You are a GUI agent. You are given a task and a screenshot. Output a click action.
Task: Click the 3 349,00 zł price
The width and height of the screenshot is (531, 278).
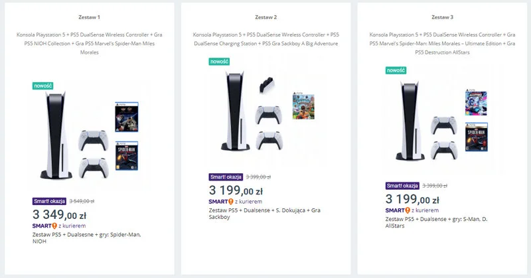click(x=58, y=214)
